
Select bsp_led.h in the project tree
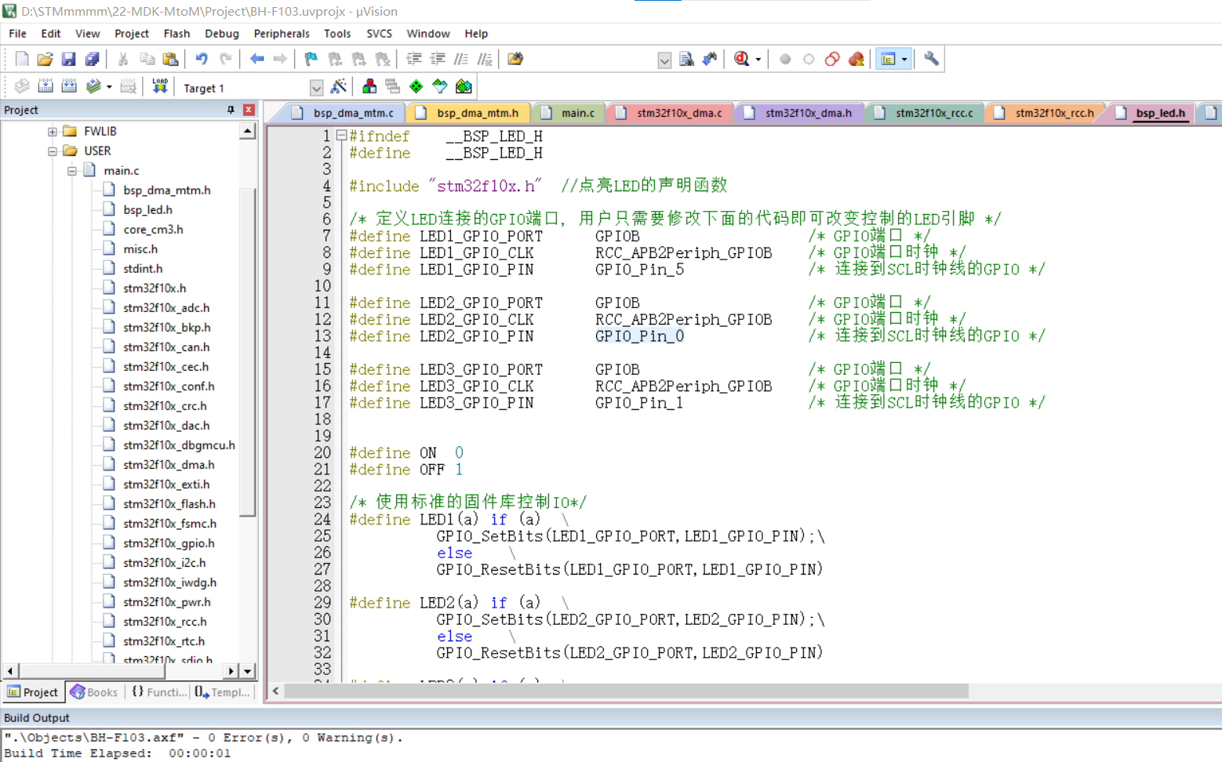tap(147, 209)
